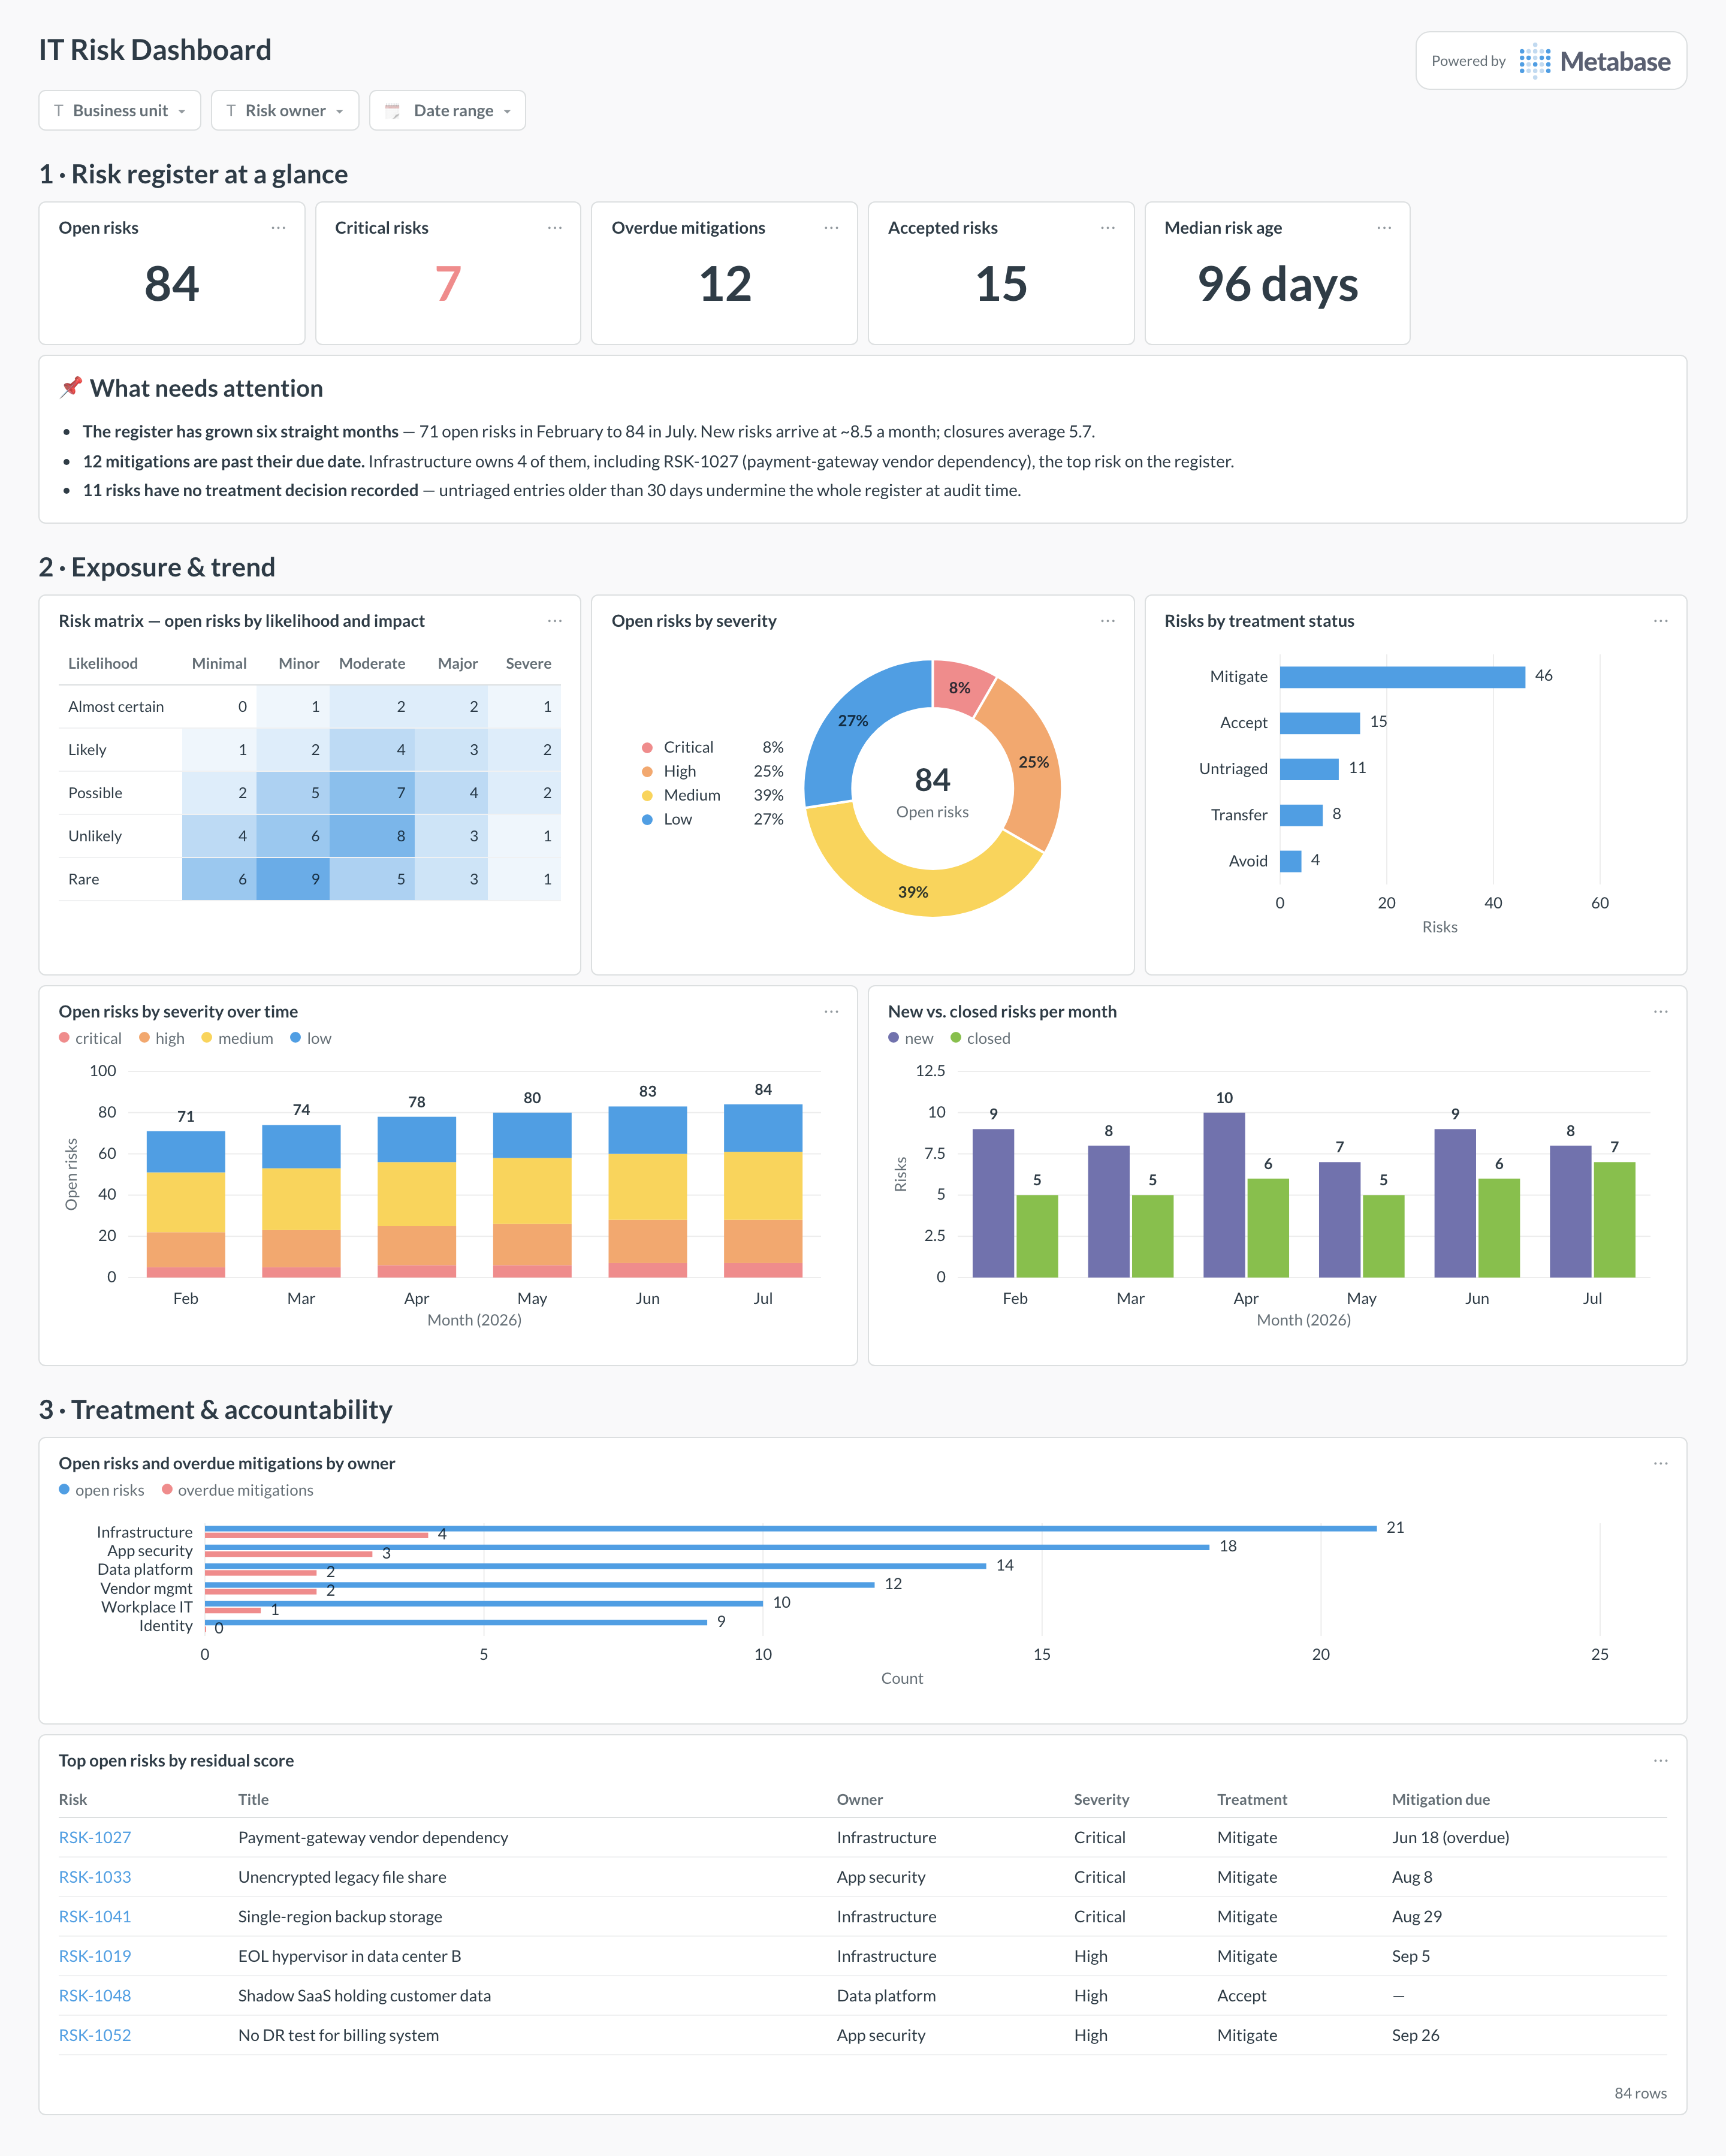Open the Critical risks card ellipsis menu
Image resolution: width=1726 pixels, height=2156 pixels.
(x=555, y=228)
